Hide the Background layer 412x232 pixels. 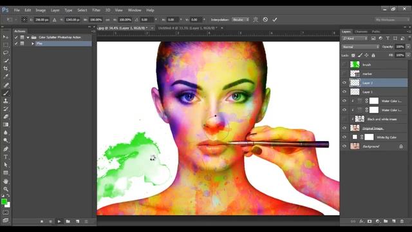[x=344, y=146]
